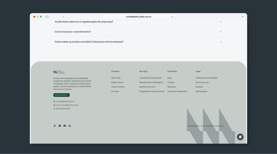Add a new tab with plus icon
Image resolution: width=277 pixels, height=154 pixels.
tap(243, 17)
